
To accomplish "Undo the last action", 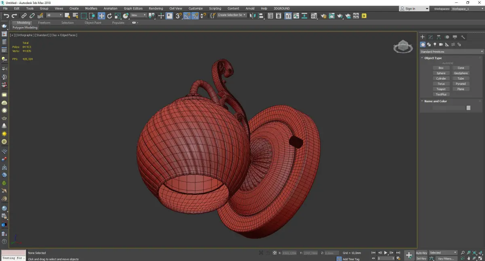I will 6,16.
